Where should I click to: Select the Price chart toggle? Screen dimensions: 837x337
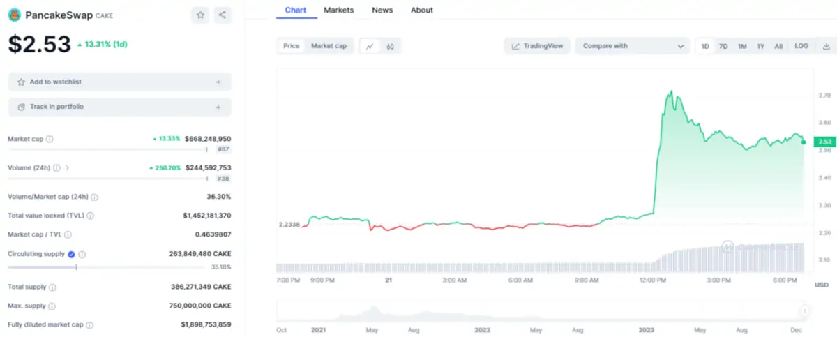pyautogui.click(x=292, y=46)
